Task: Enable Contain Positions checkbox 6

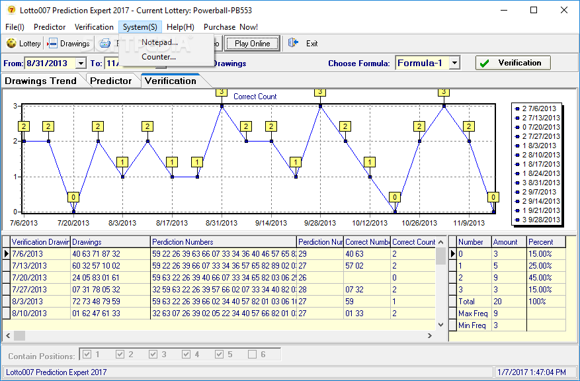Action: (252, 355)
